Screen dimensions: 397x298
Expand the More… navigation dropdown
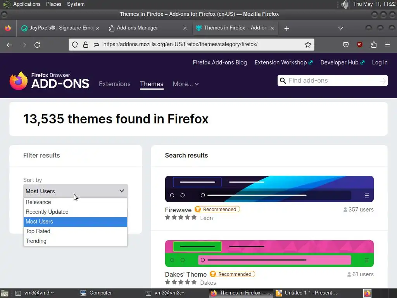[186, 84]
